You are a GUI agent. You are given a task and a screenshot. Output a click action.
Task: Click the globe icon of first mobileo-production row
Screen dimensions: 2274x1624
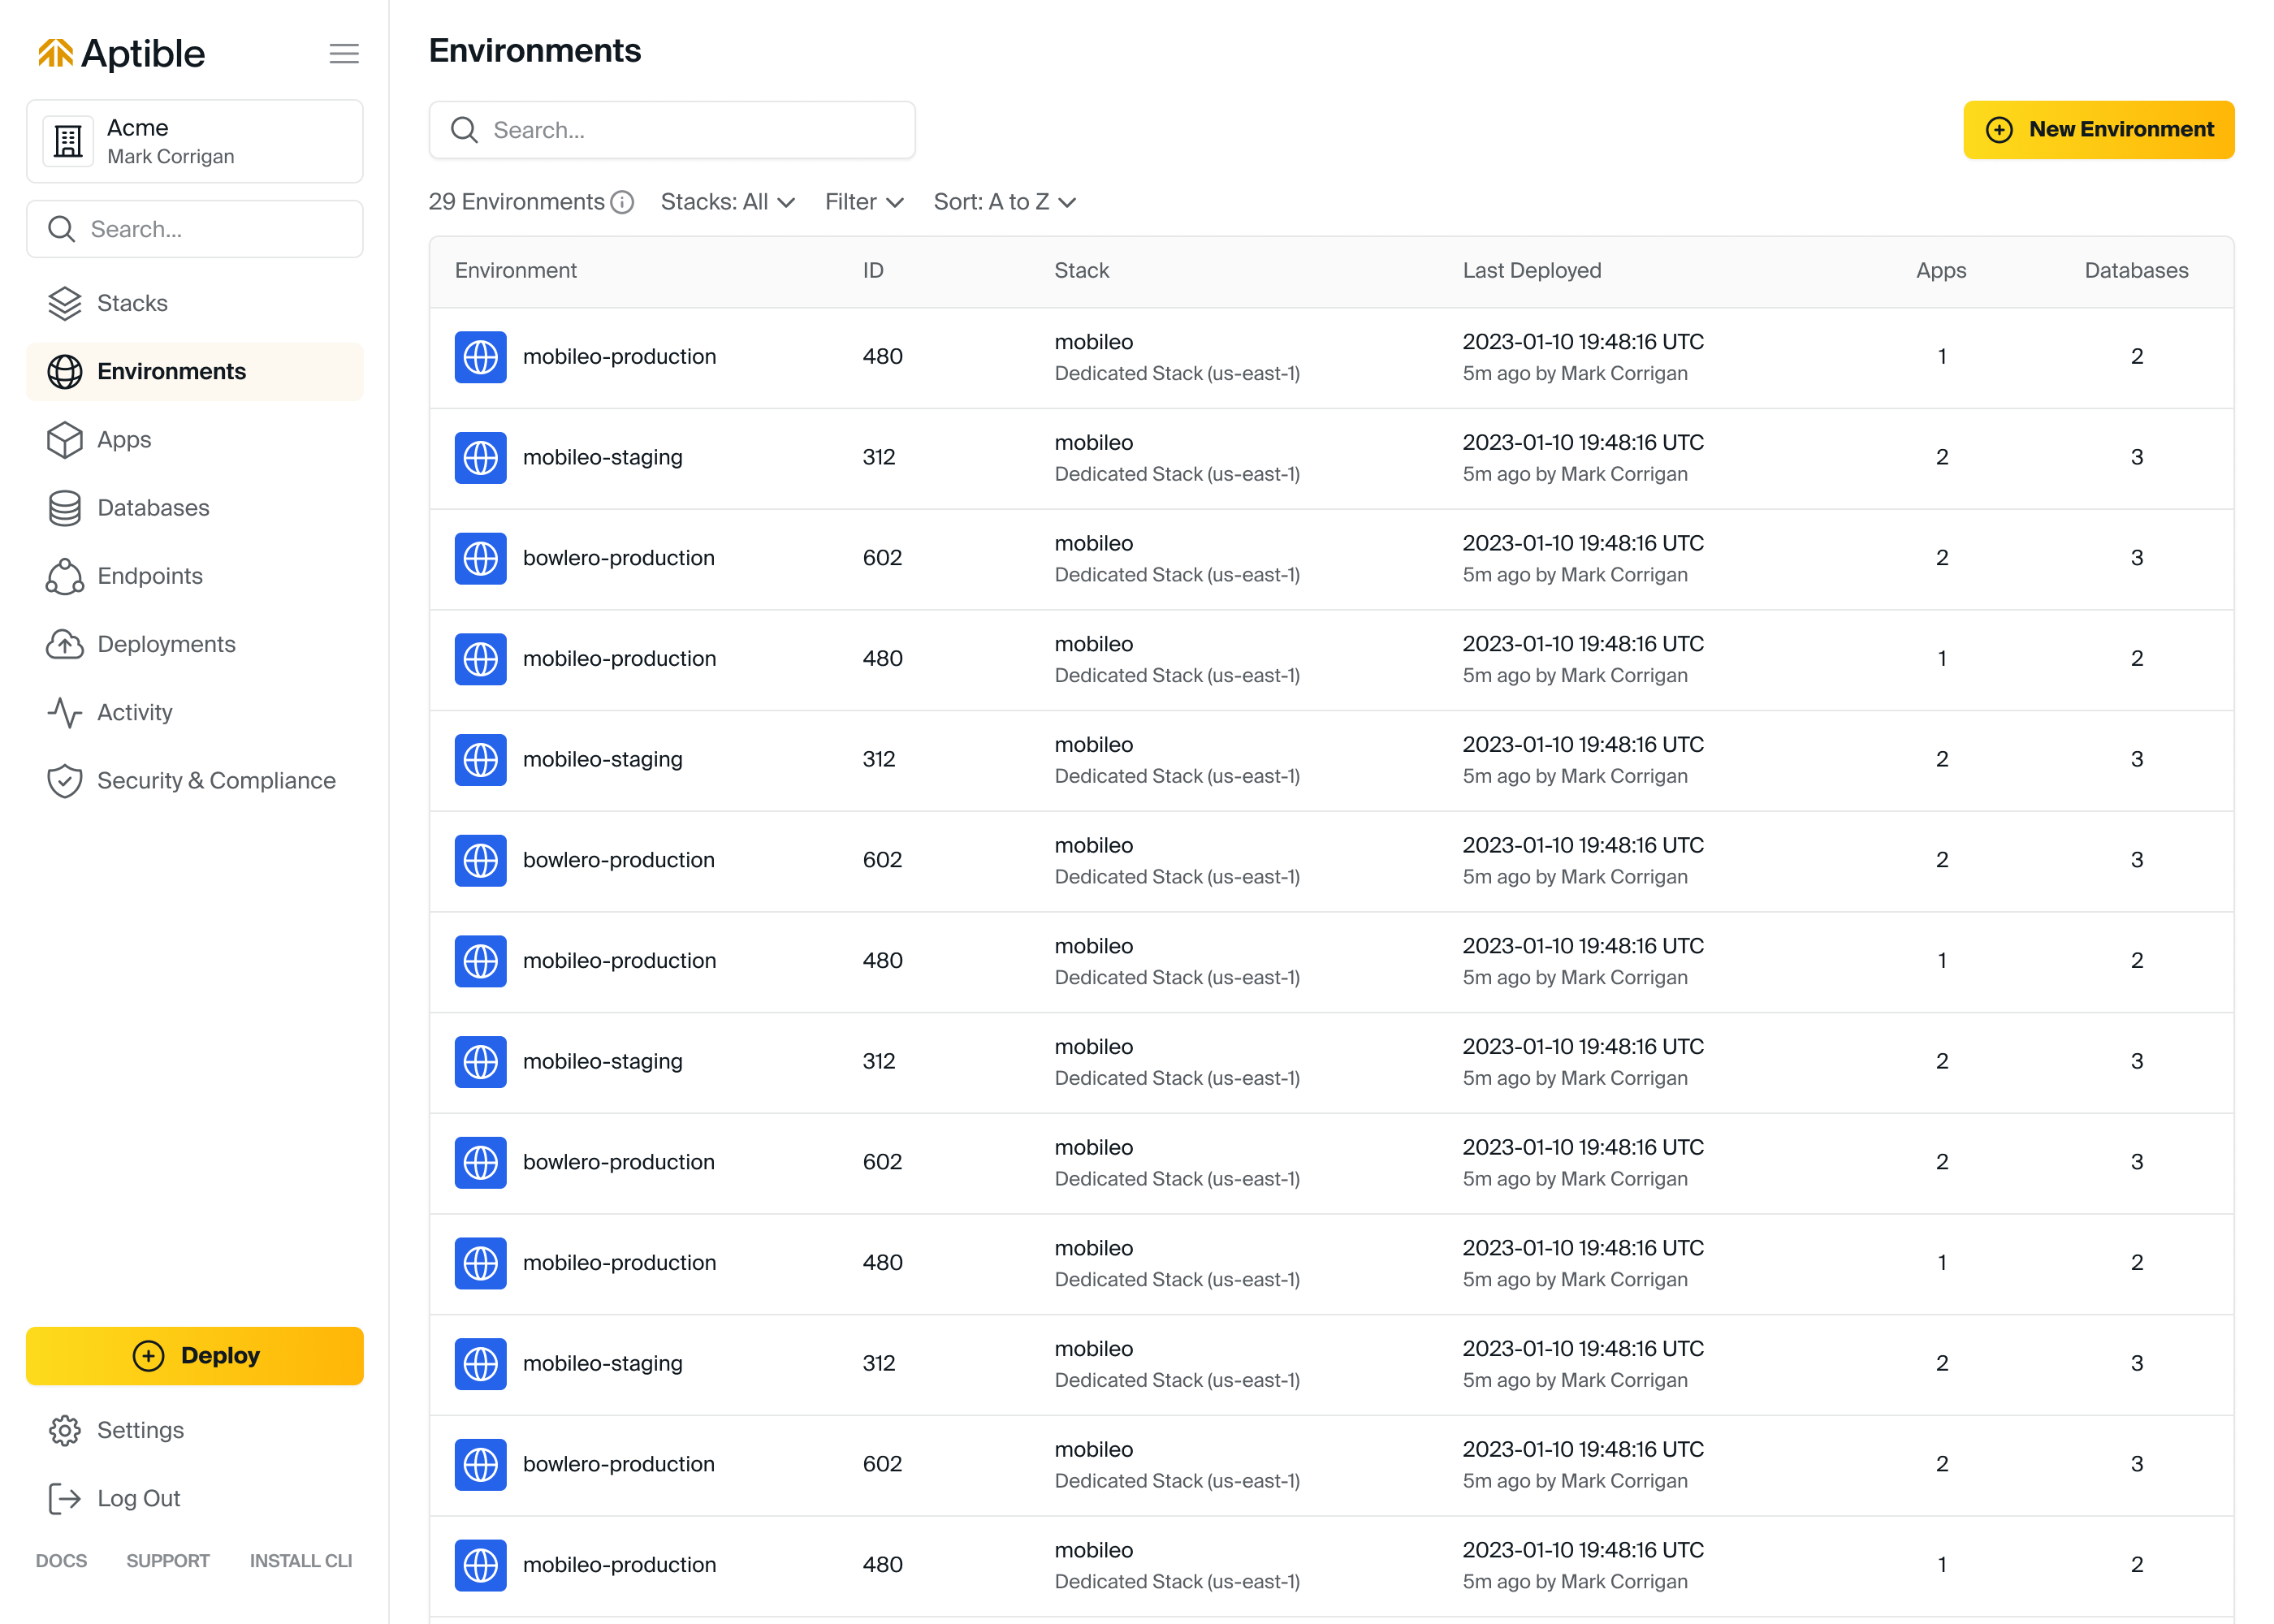481,357
